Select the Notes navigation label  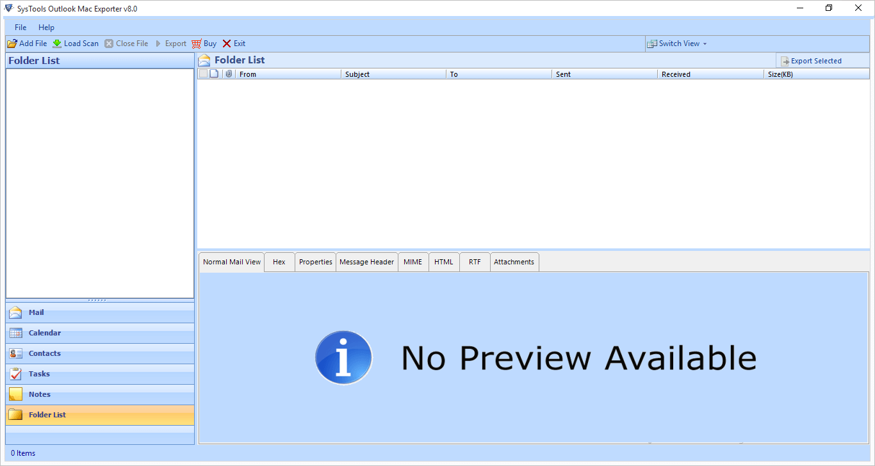coord(40,394)
